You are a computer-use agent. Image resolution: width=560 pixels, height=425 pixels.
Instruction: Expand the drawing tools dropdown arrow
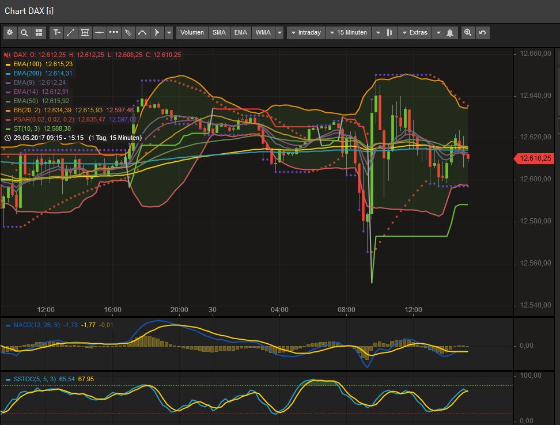tap(169, 33)
